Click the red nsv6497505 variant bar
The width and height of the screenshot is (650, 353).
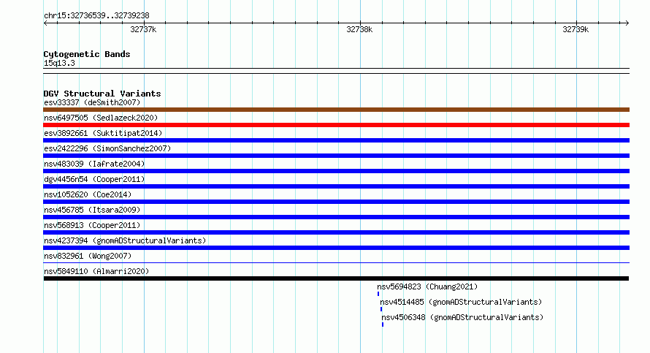pos(336,125)
